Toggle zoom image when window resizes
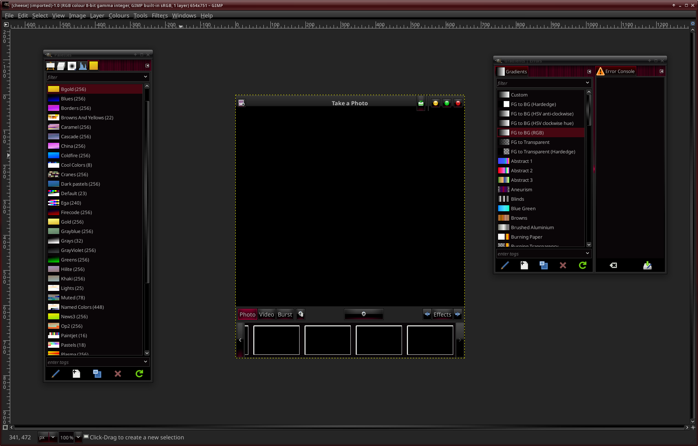Viewport: 698px width, 446px height. click(x=692, y=24)
